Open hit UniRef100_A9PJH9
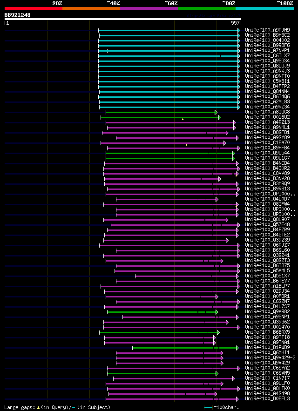This screenshot has width=298, height=411. [x=267, y=30]
